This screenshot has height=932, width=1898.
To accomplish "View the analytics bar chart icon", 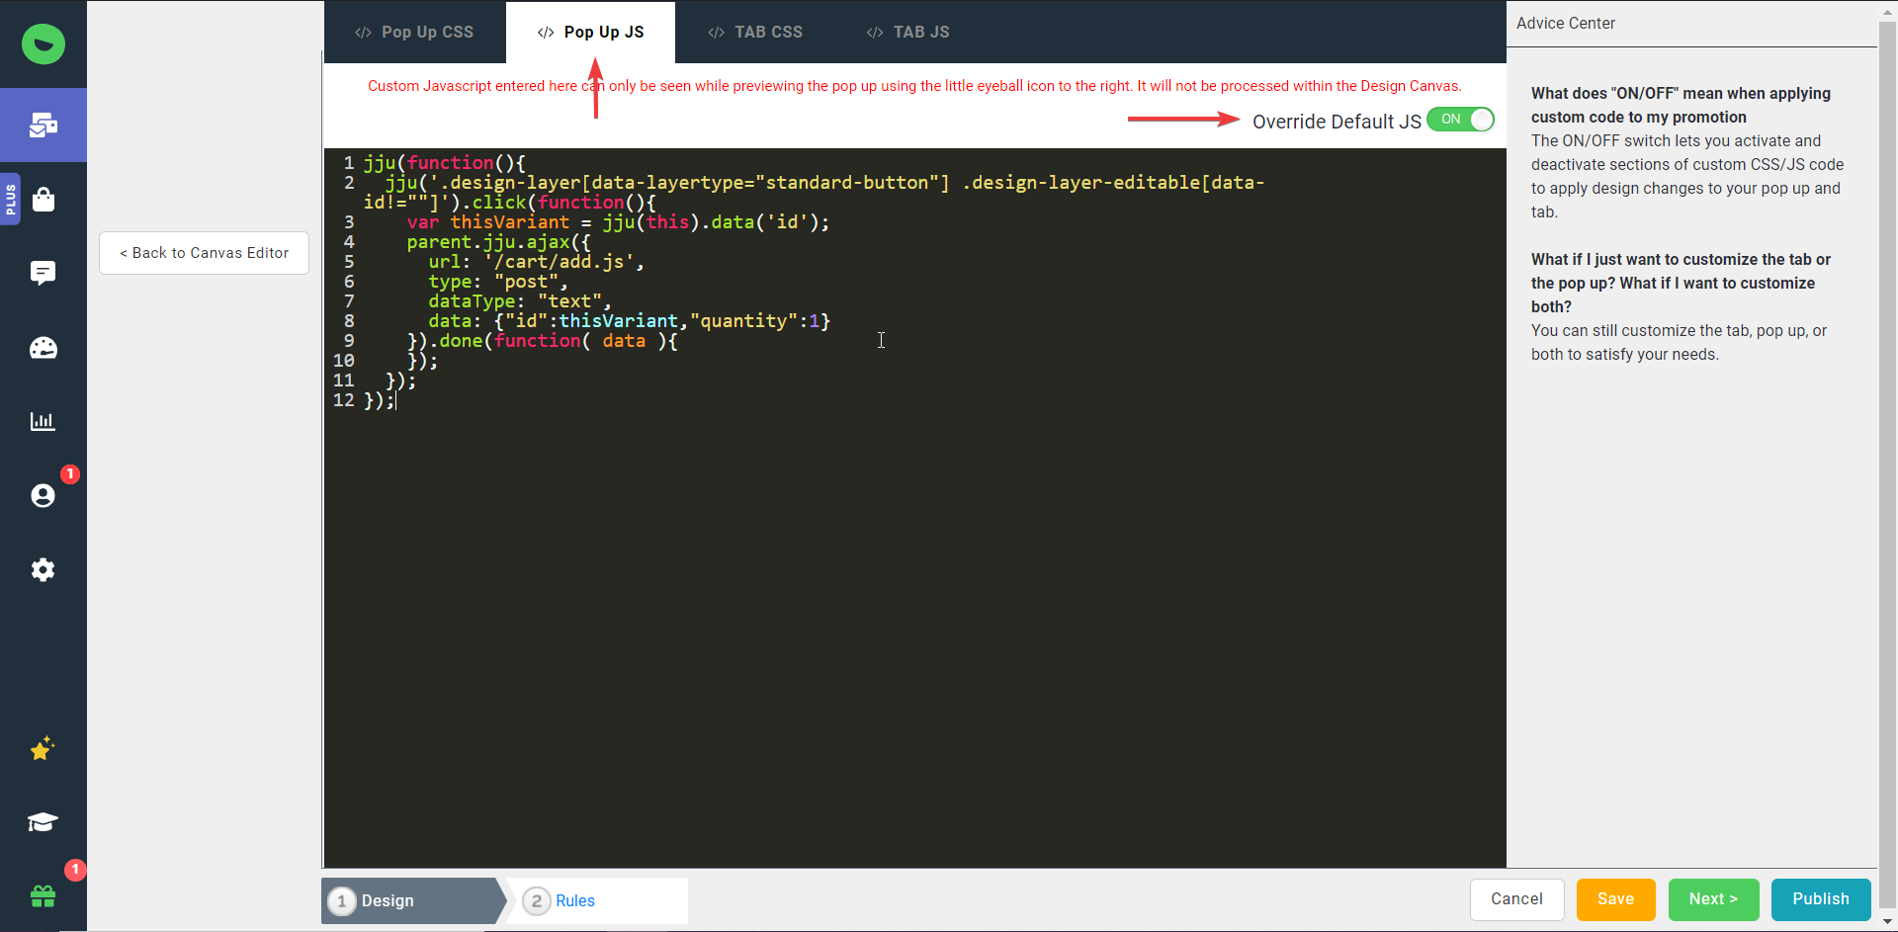I will [43, 421].
